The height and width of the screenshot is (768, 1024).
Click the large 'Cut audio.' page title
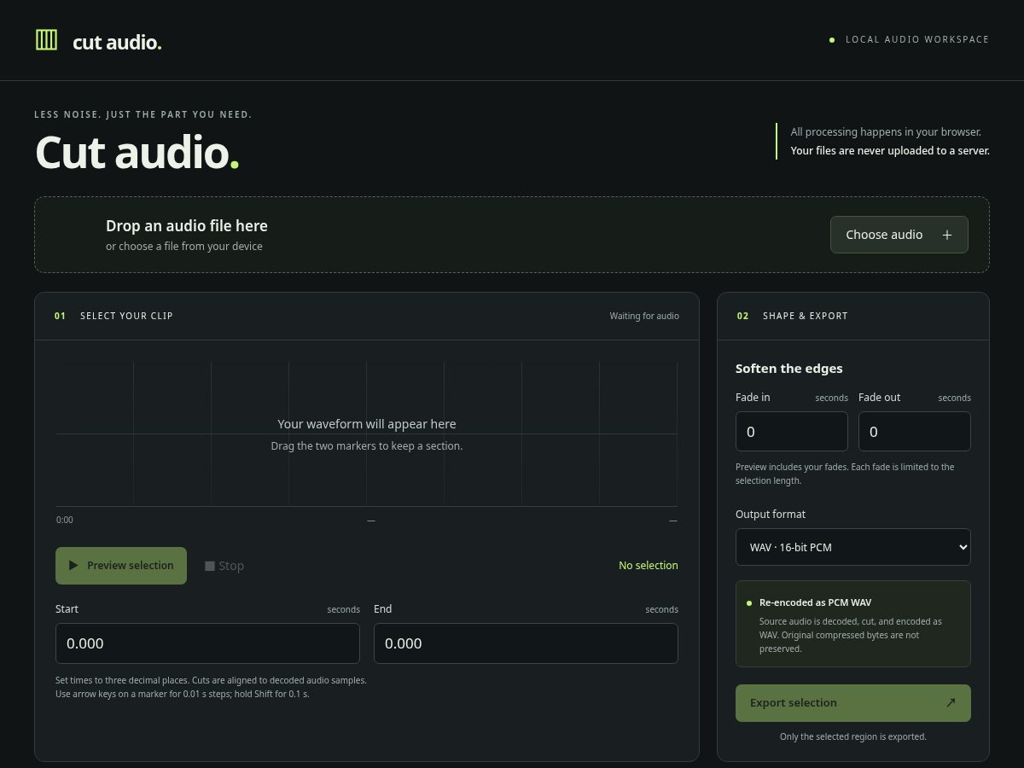137,152
